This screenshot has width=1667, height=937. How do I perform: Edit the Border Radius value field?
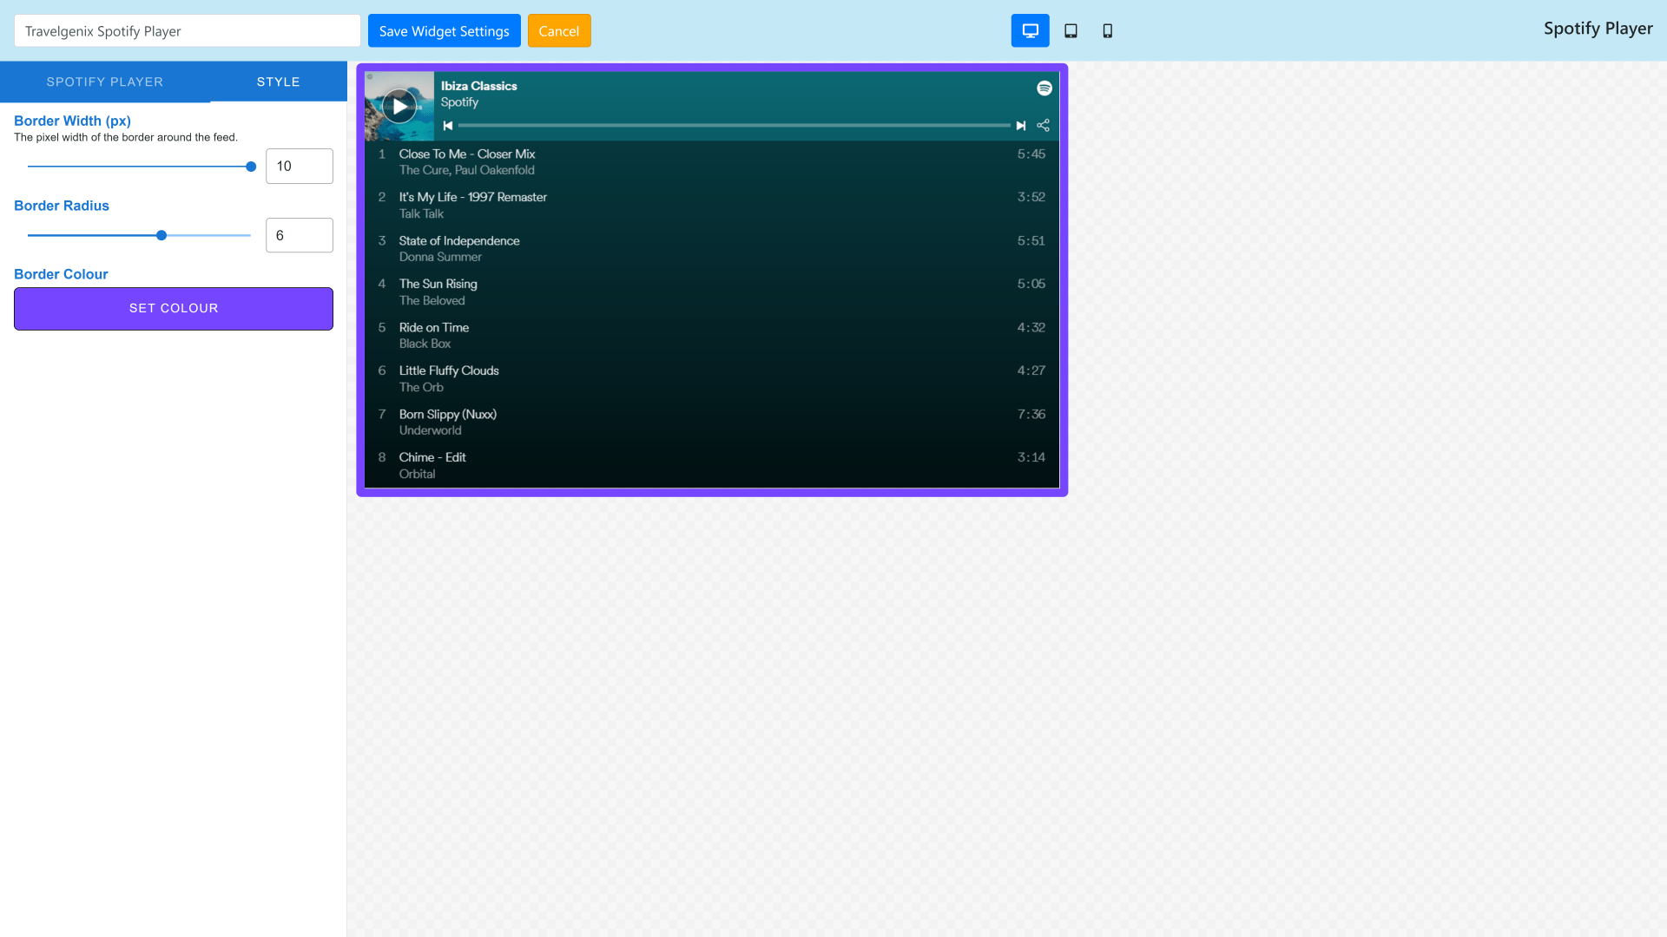tap(300, 235)
